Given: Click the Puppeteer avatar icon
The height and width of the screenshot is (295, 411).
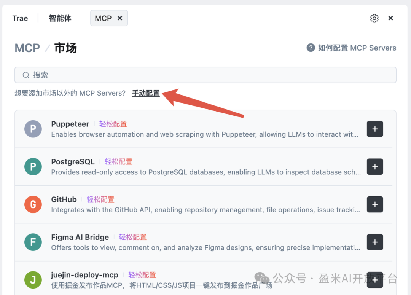Looking at the screenshot, I should (x=33, y=129).
